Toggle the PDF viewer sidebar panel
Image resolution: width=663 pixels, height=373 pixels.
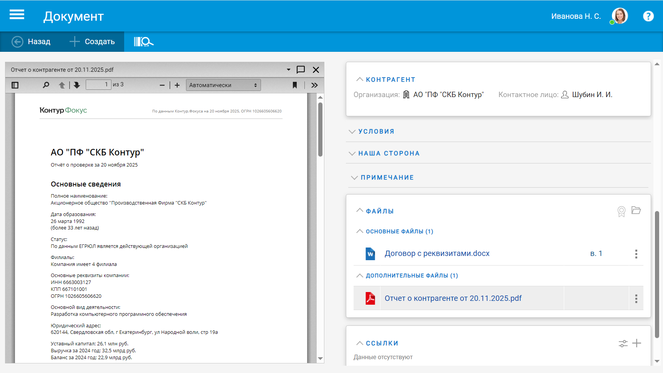(x=15, y=85)
